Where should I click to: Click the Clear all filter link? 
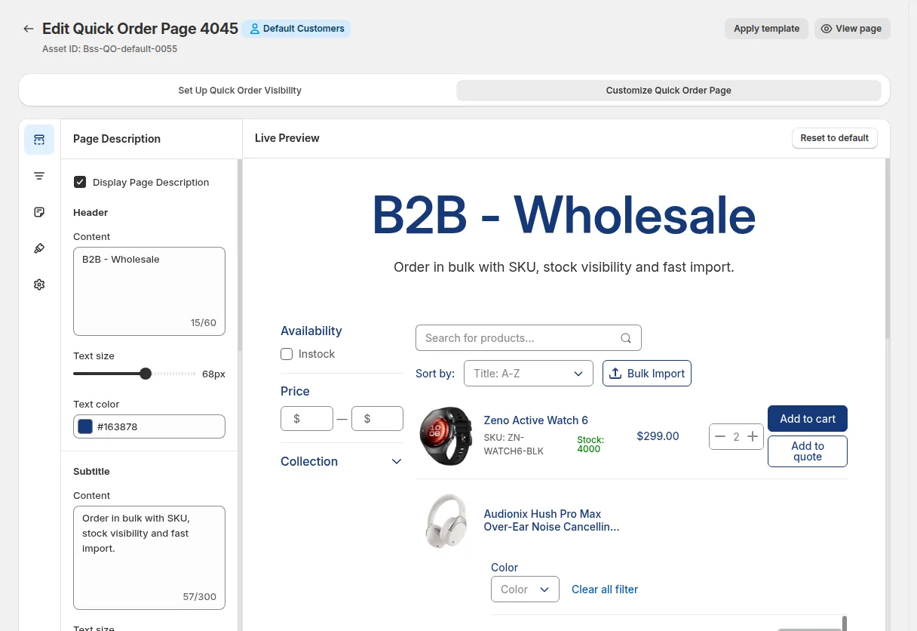[605, 589]
